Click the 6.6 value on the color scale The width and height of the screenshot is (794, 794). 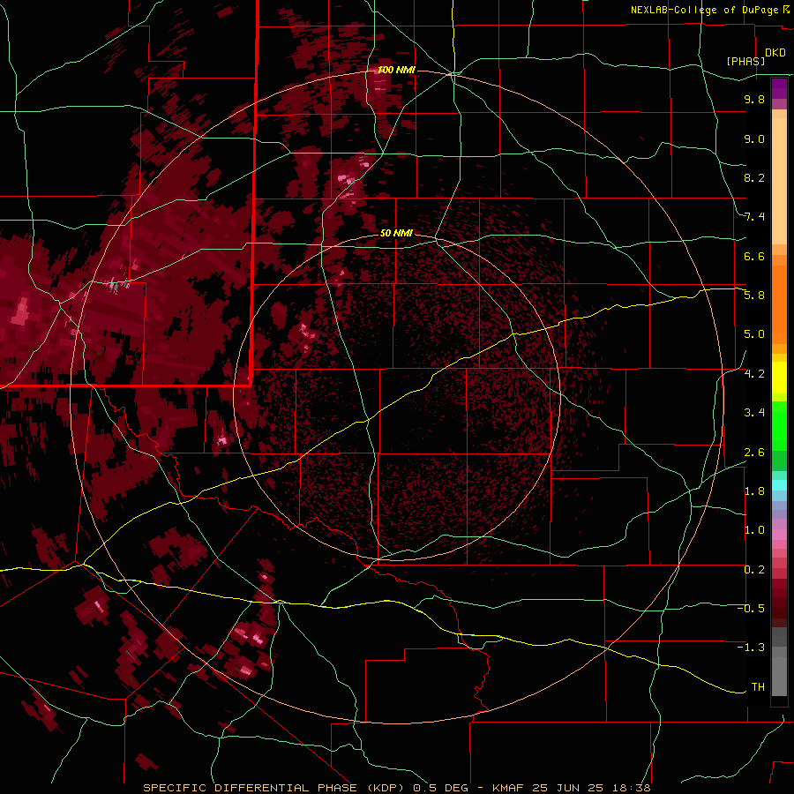click(754, 256)
